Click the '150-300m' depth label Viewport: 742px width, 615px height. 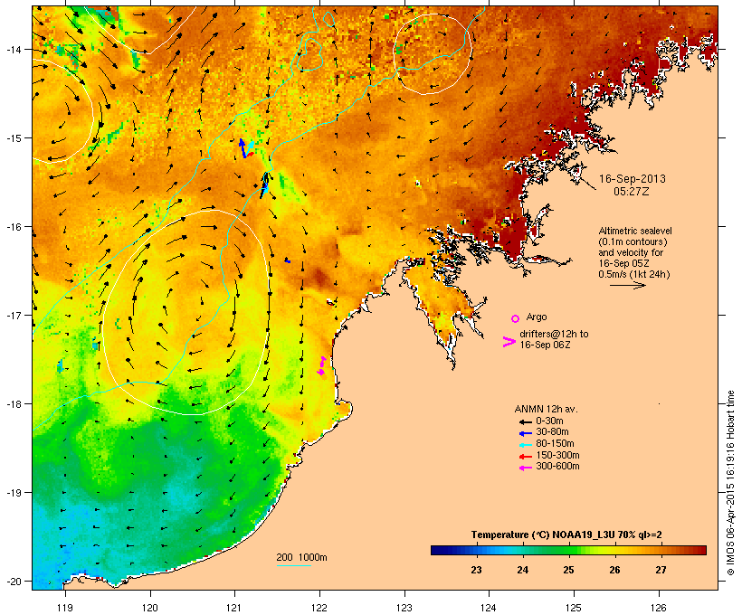click(x=558, y=455)
